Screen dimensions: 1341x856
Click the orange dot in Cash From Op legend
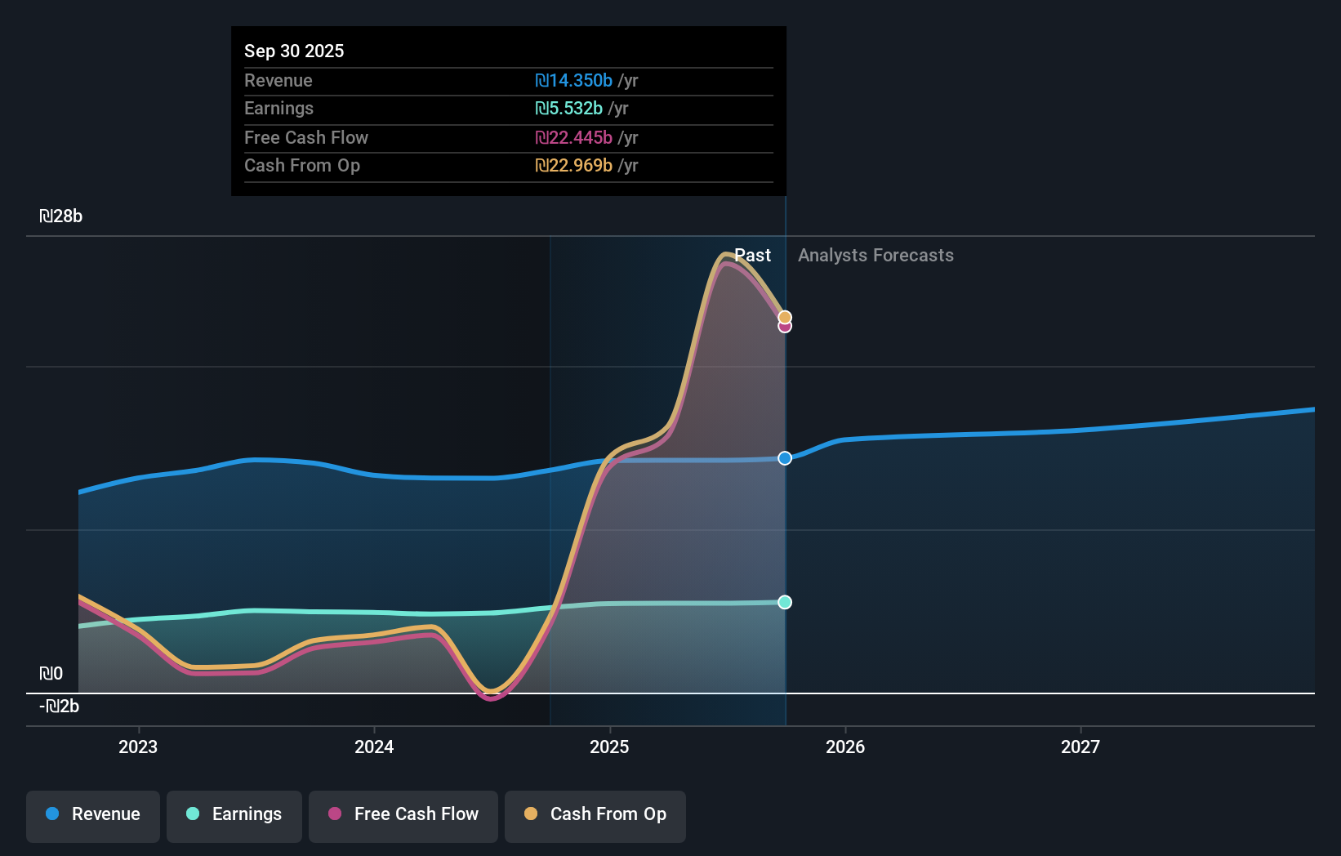tap(531, 814)
